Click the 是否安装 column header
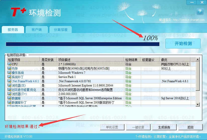Image resolution: width=207 pixels, height=140 pixels. pos(48,60)
